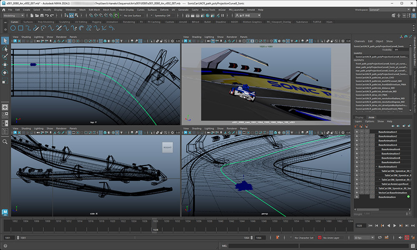The width and height of the screenshot is (417, 250).
Task: Open the 30 fps frame rate dropdown
Action: coord(364,238)
